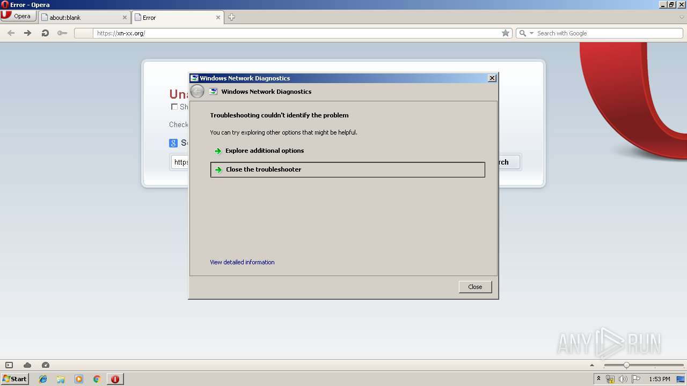687x386 pixels.
Task: Toggle Opera panels button in status bar
Action: coord(9,365)
